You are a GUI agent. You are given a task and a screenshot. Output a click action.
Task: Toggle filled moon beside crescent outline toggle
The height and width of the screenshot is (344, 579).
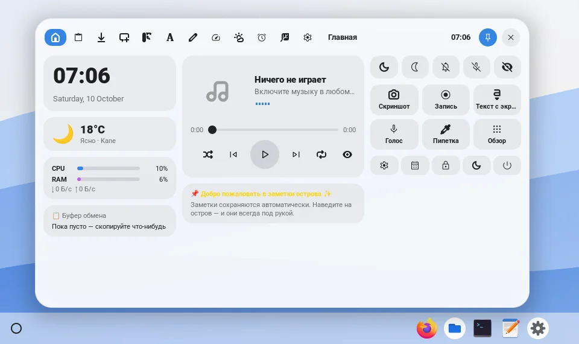[x=384, y=67]
